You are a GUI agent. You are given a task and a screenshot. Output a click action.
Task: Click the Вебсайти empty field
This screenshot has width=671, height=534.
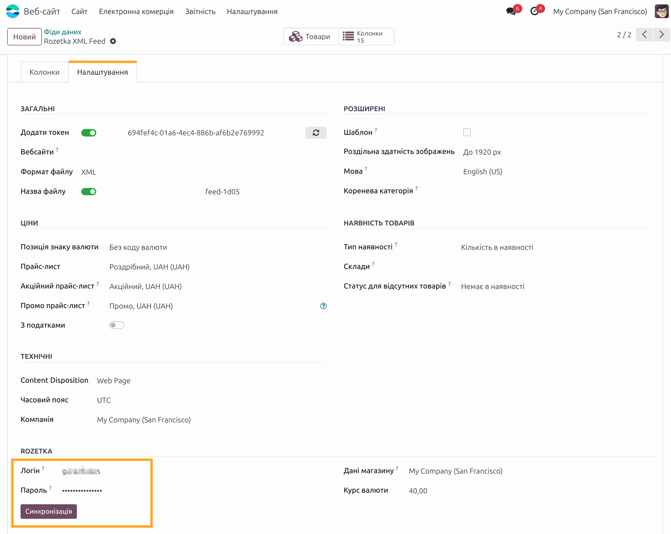tap(204, 152)
